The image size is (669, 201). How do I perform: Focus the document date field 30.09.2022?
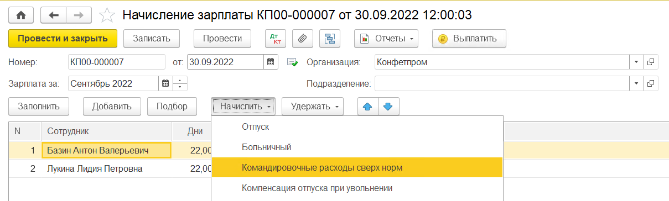(x=226, y=62)
